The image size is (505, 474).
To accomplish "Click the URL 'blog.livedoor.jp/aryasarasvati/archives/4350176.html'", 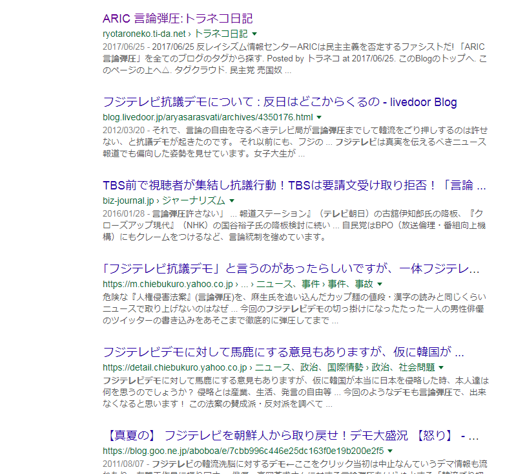I will coord(208,118).
